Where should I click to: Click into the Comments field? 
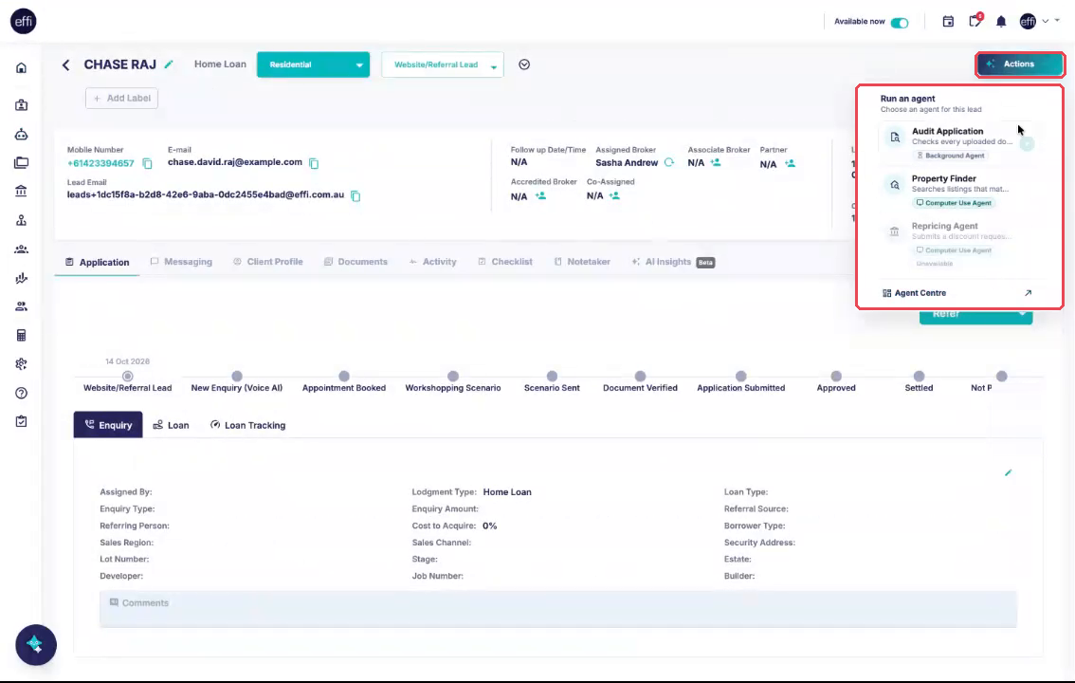558,609
